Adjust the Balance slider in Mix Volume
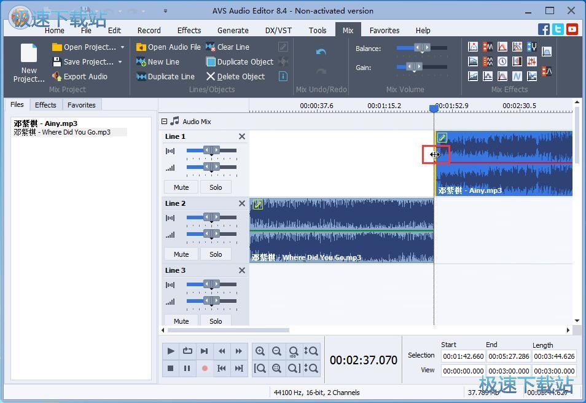Screen dimensions: 586x403 coord(421,48)
